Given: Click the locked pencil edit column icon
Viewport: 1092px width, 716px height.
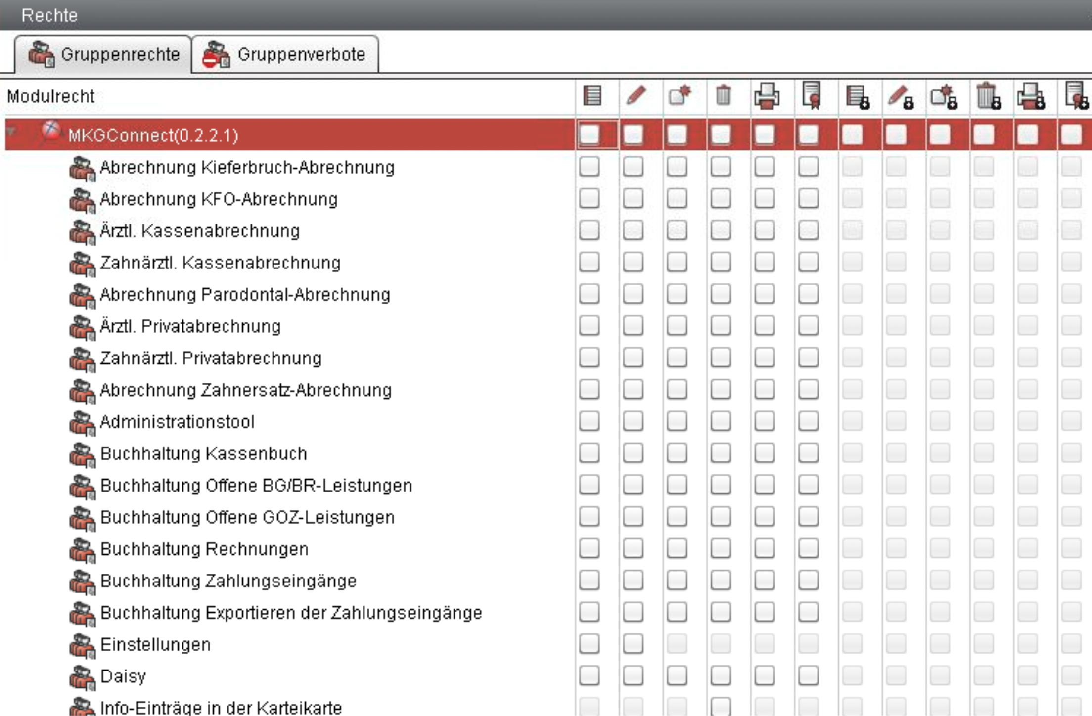Looking at the screenshot, I should pos(901,97).
